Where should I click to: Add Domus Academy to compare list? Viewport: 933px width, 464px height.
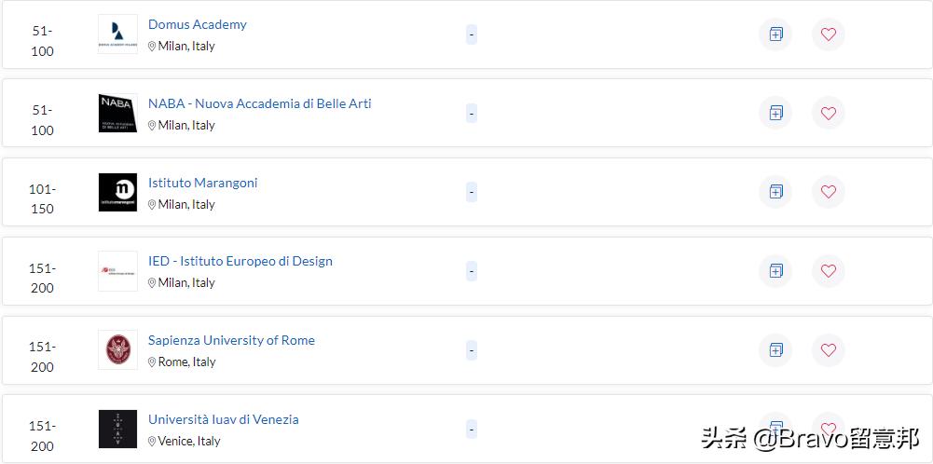pos(775,34)
